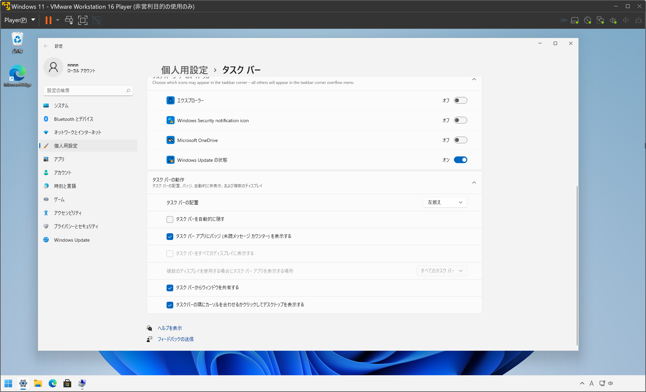Screen dimensions: 646x392
Task: Open Microsoft Store from the taskbar
Action: 67,383
